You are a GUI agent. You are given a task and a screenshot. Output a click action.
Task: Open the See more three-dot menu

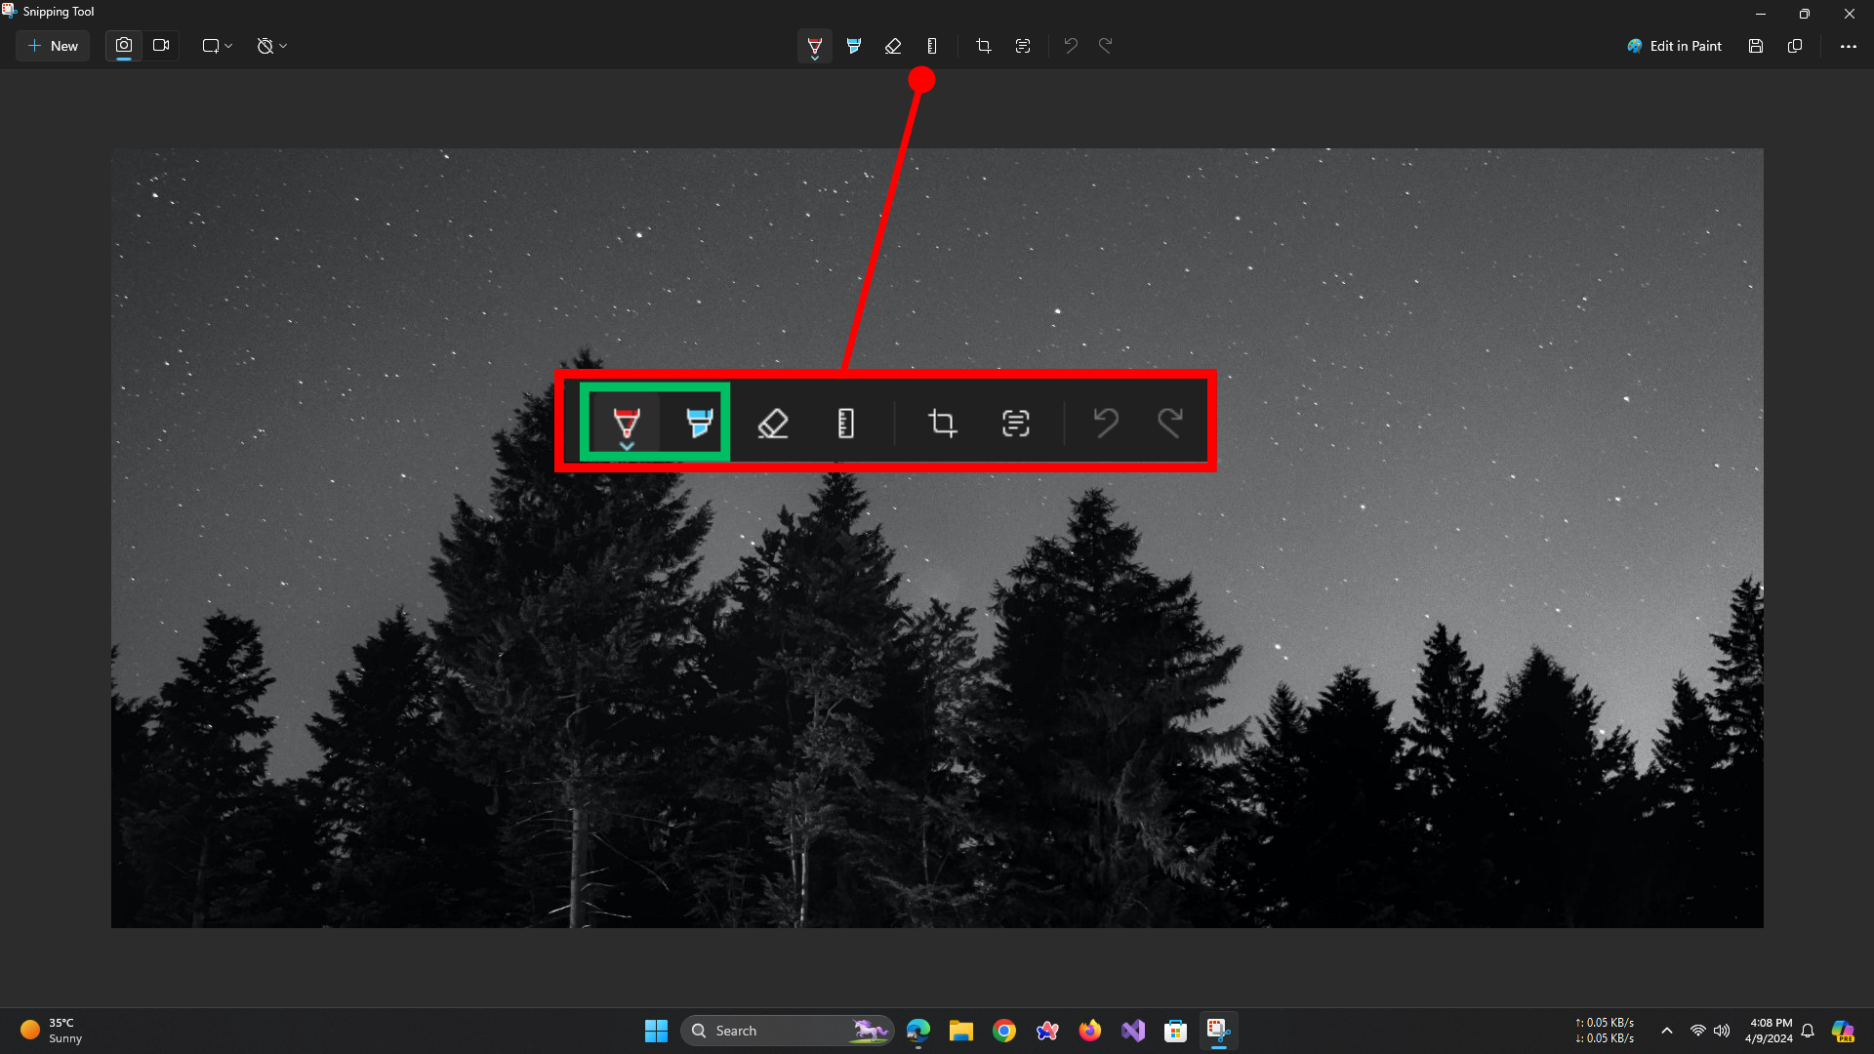1848,46
